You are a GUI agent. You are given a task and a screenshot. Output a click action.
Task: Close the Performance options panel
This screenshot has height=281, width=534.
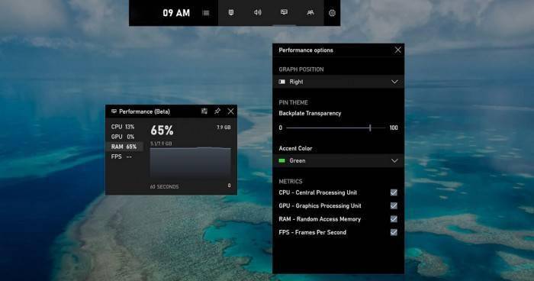click(397, 50)
